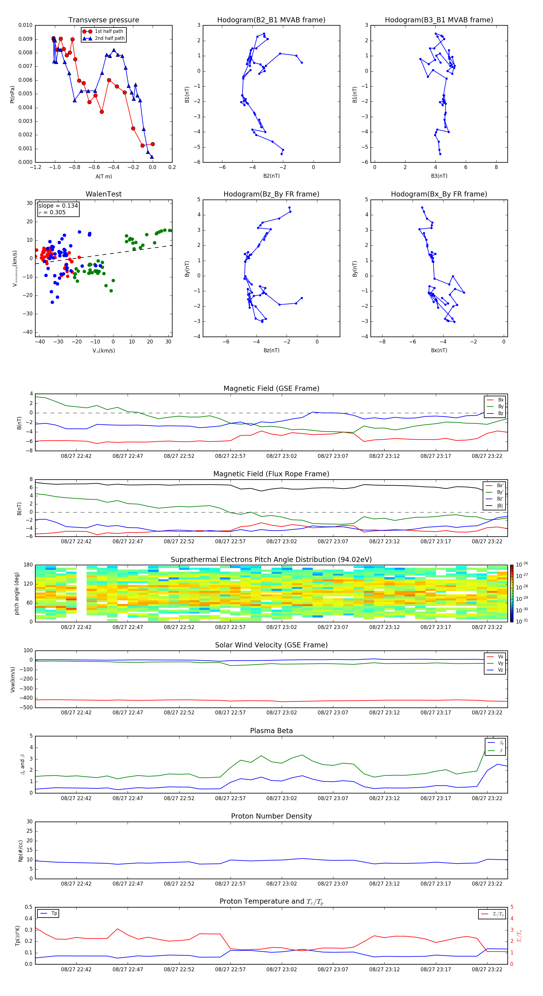Click the "Proton Temperature and Te/Tp" title
The image size is (543, 996).
pos(271,902)
